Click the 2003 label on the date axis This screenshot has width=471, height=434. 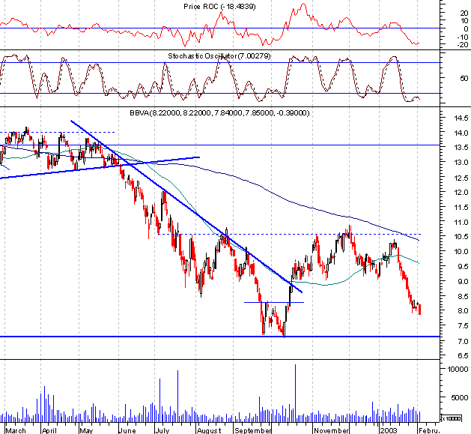[x=389, y=430]
